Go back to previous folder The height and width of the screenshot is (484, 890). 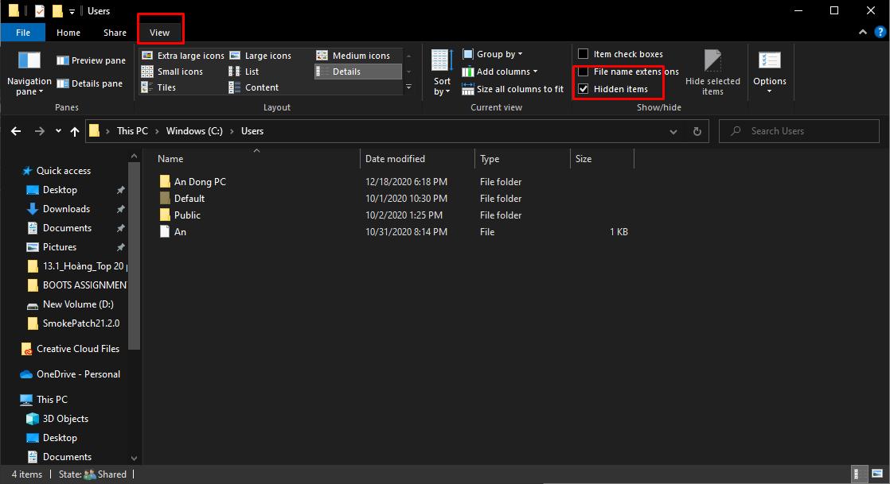(x=16, y=131)
